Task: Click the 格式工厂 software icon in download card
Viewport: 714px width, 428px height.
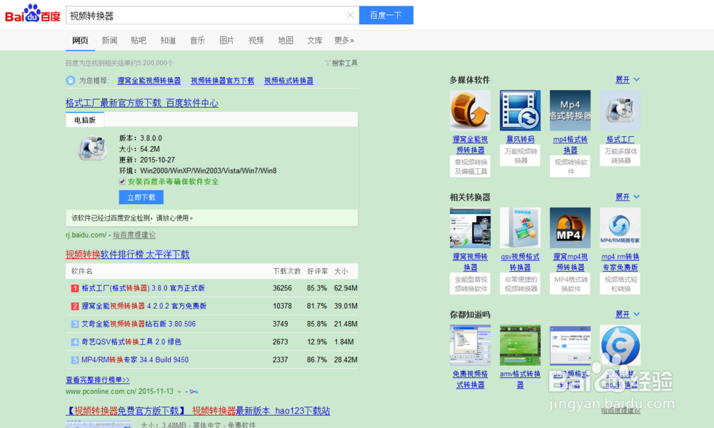Action: pyautogui.click(x=92, y=148)
